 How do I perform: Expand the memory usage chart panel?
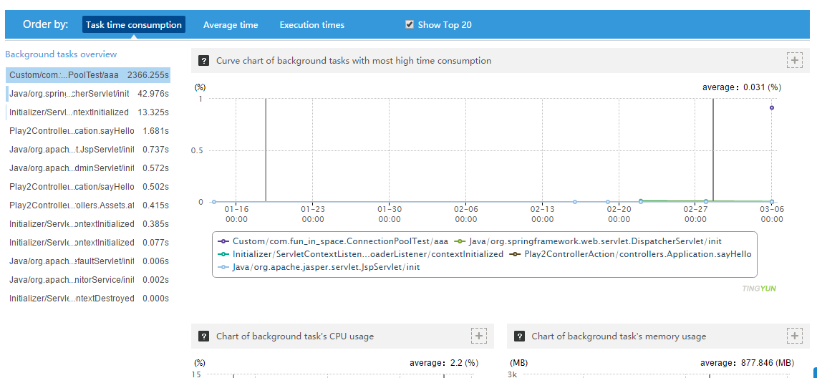click(794, 336)
